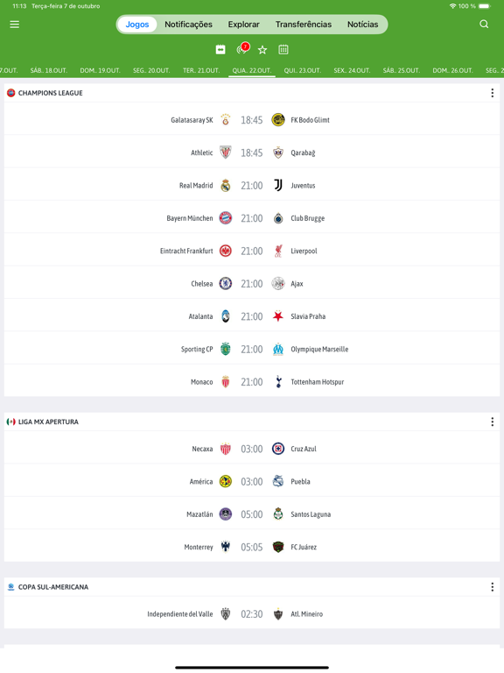The image size is (504, 673).
Task: Open Copa Sul-Americana three-dot menu
Action: pos(492,587)
